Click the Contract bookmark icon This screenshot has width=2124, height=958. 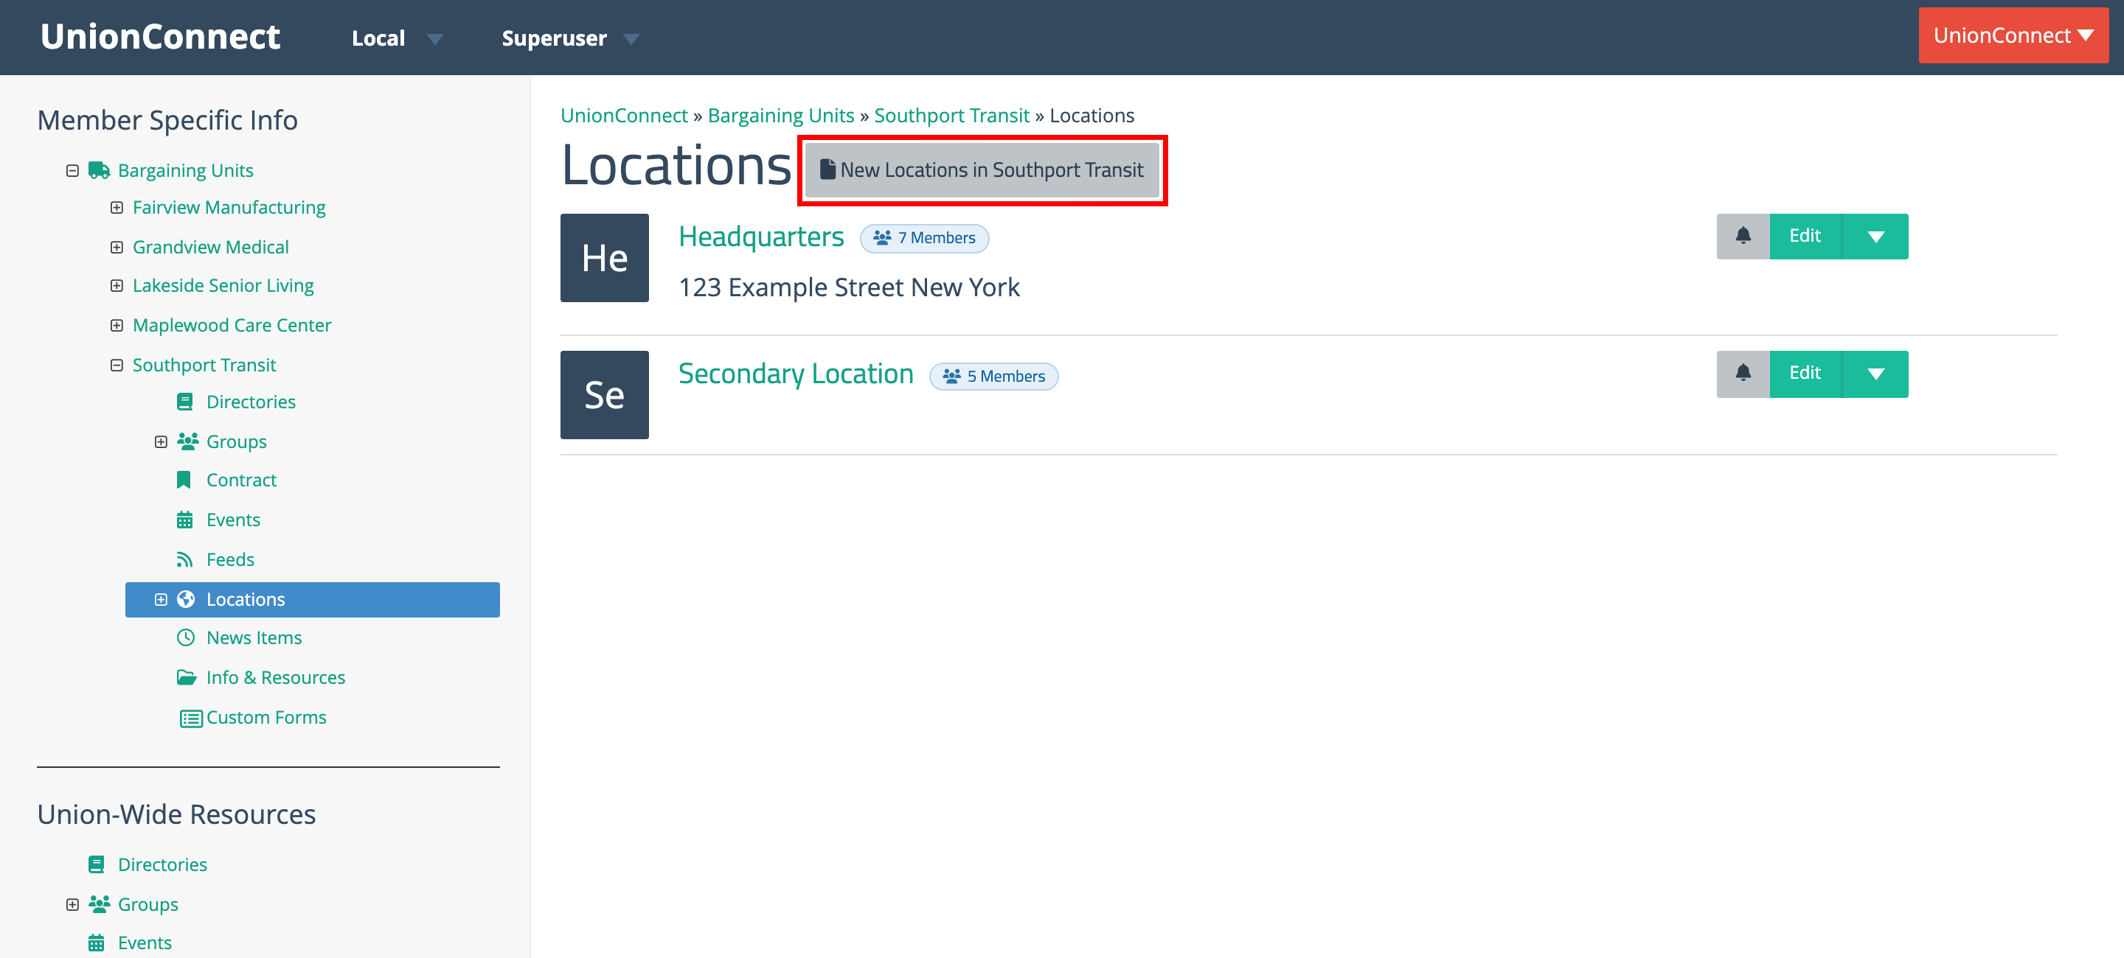click(x=184, y=480)
